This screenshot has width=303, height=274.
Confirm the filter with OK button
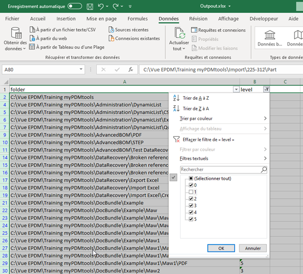pos(220,248)
